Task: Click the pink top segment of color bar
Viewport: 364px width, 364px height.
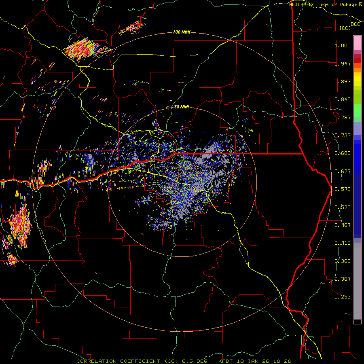Action: [357, 43]
